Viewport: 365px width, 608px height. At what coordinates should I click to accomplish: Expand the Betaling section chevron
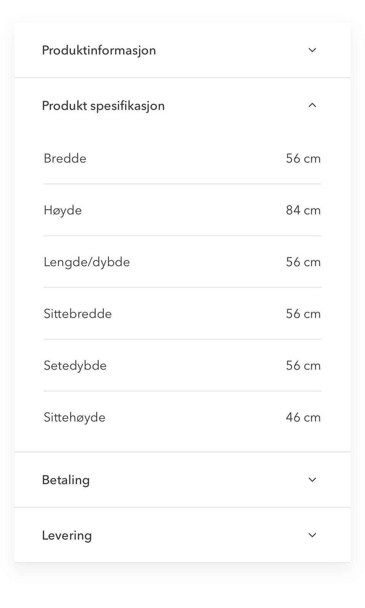[x=312, y=480]
